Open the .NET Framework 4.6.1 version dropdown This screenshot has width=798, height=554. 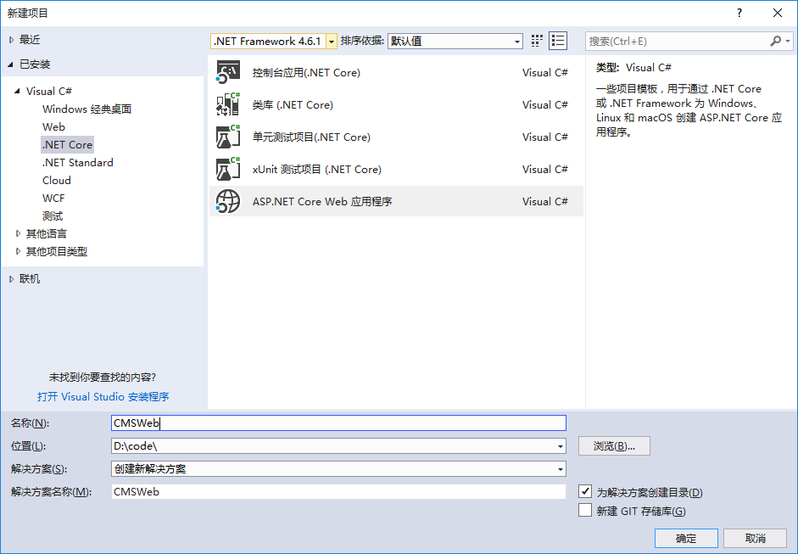332,42
